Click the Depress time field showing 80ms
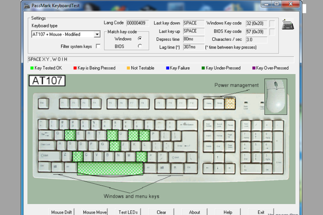 pos(193,39)
